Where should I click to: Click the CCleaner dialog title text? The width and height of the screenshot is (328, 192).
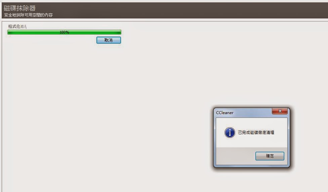click(x=225, y=112)
